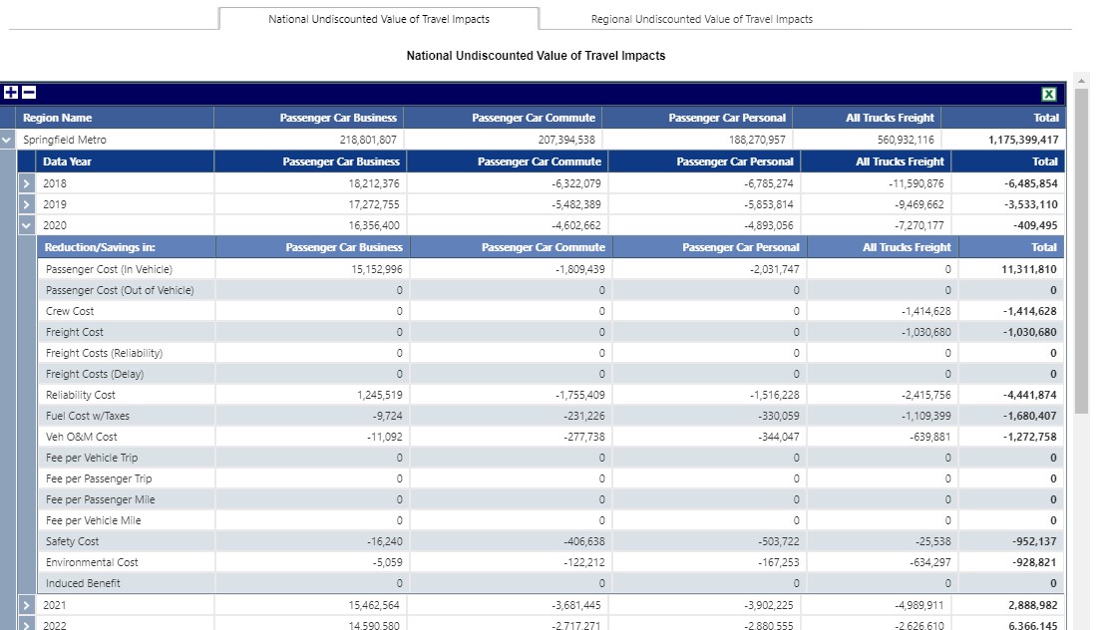Expand the 2018 data year row
The image size is (1101, 630).
(x=27, y=183)
